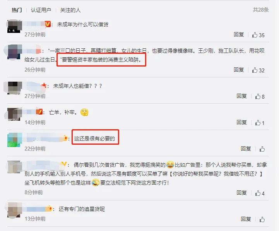Open the green avatar of 22分钟前 commenter
This screenshot has width=279, height=231.
[15, 140]
